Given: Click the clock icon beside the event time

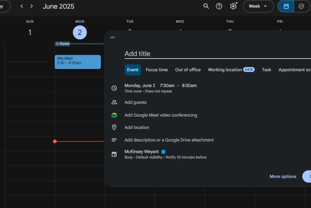Looking at the screenshot, I should pyautogui.click(x=114, y=88).
